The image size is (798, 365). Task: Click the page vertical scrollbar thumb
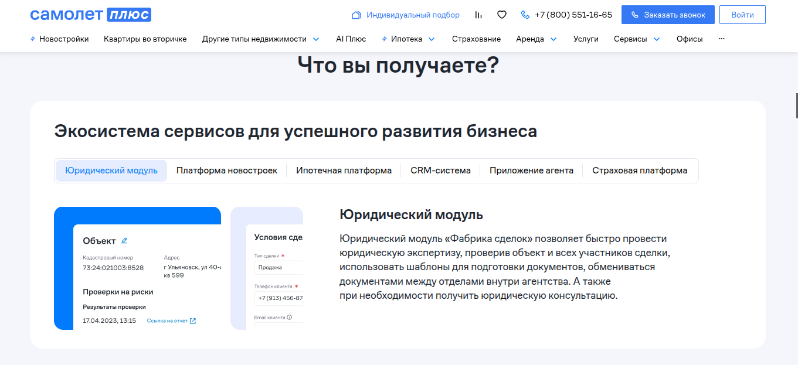pyautogui.click(x=796, y=105)
